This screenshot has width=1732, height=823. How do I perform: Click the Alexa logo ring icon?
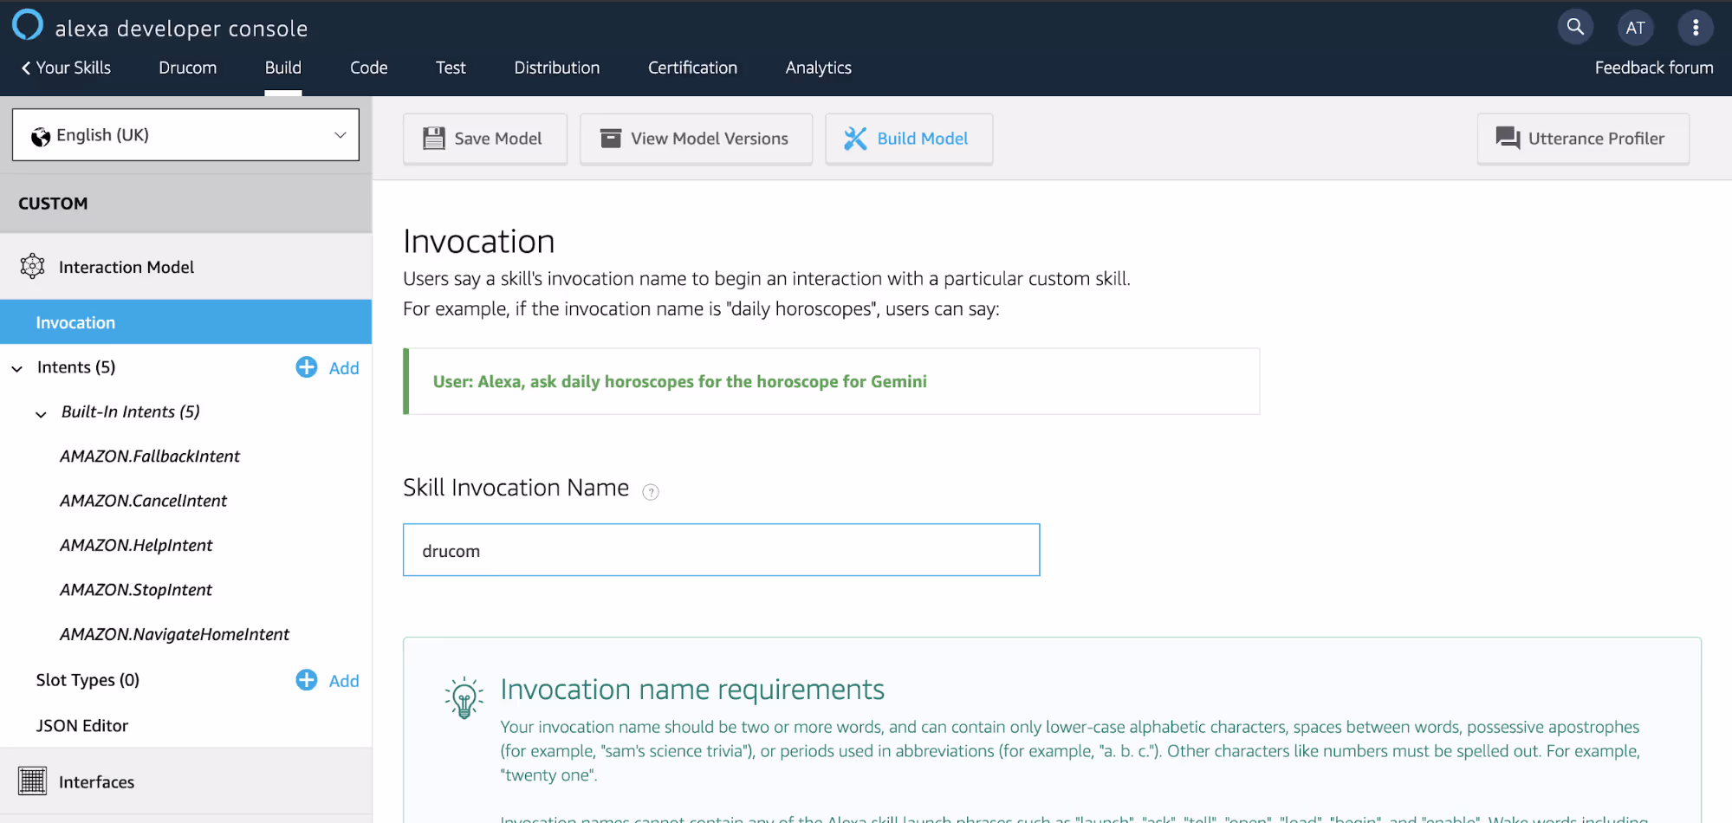(28, 25)
